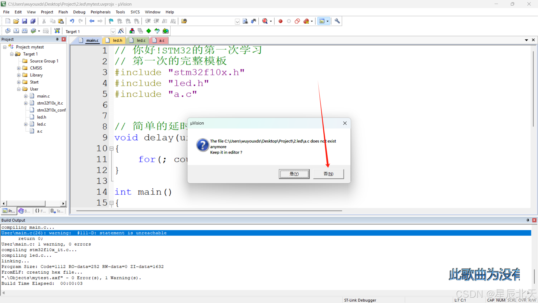The image size is (538, 303).
Task: Toggle bookmark flag icon in toolbar
Action: pyautogui.click(x=111, y=21)
